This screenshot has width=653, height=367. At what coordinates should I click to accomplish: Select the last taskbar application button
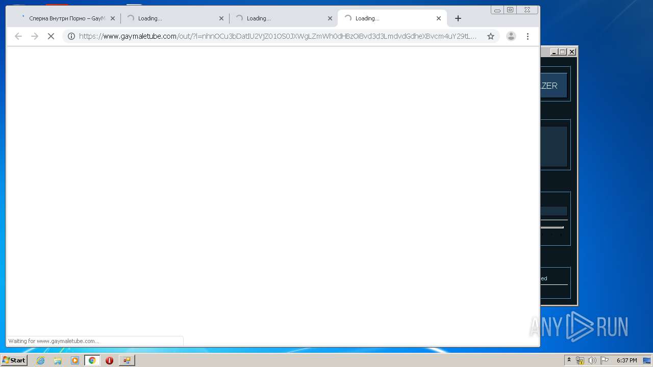[127, 360]
